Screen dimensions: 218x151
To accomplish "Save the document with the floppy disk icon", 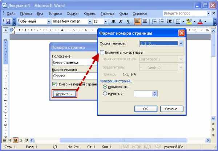I will [8, 22].
